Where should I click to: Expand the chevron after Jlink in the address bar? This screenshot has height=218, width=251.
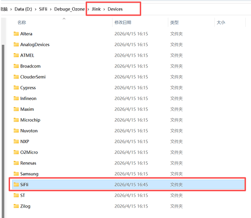(104, 9)
